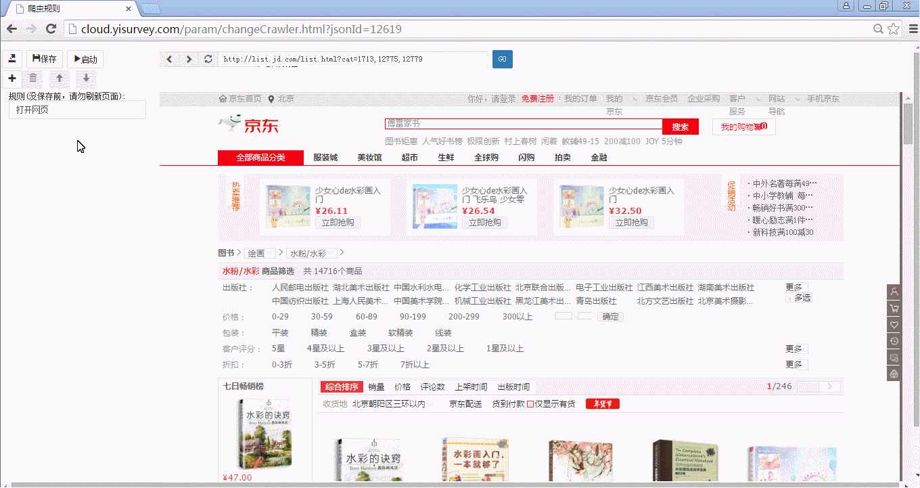Image resolution: width=920 pixels, height=488 pixels.
Task: Click the add rule plus icon
Action: click(12, 79)
